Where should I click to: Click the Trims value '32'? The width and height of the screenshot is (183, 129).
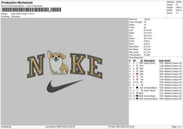coord(145,27)
